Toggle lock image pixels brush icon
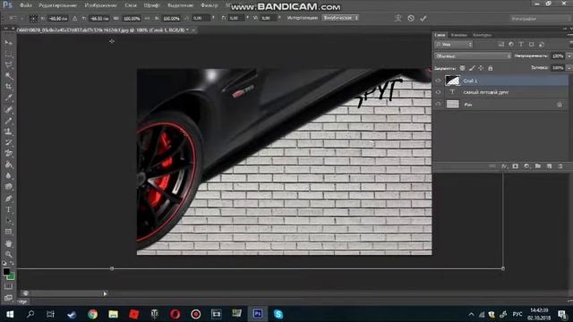The height and width of the screenshot is (322, 573). coord(472,68)
